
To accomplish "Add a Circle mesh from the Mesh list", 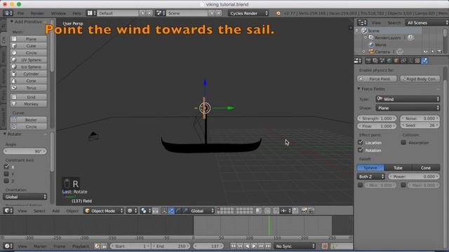I will tap(29, 53).
